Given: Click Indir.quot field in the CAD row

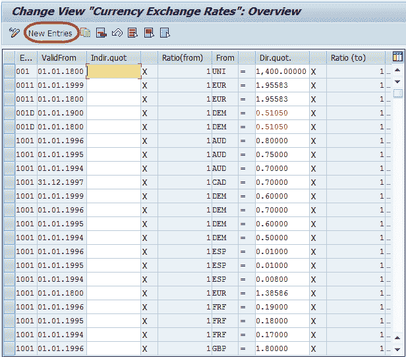Looking at the screenshot, I should click(113, 182).
